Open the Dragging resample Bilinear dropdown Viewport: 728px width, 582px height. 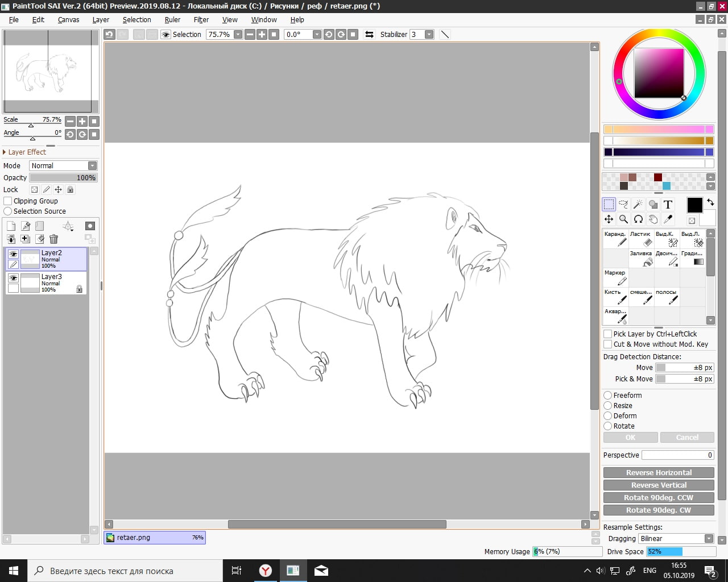pos(676,539)
